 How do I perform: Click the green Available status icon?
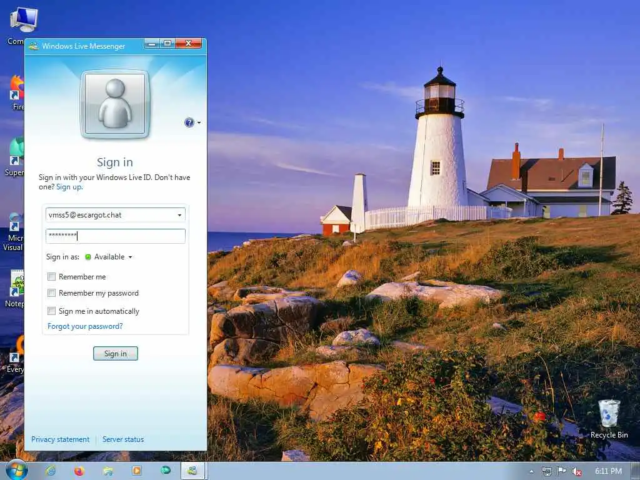[x=87, y=257]
